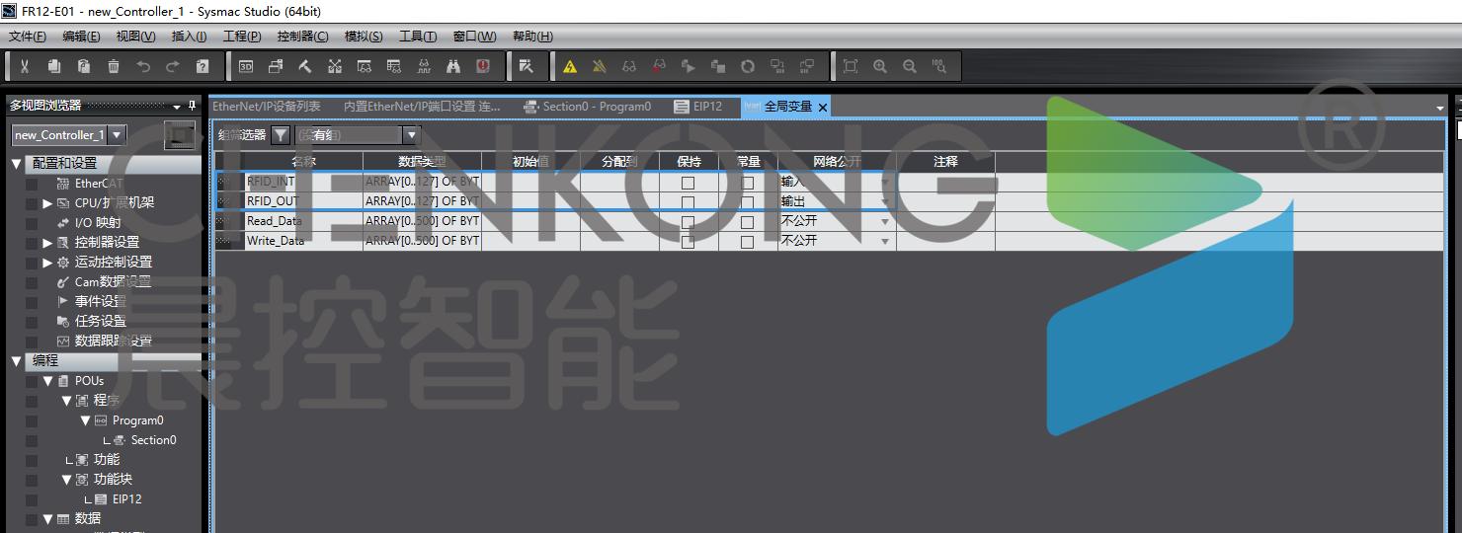
Task: Go online with yellow lightning triangle icon
Action: pos(570,66)
